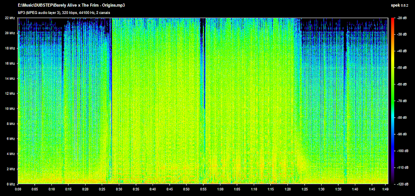Screen dimensions: 415x196
Task: Click the 1:49 end time label
Action: click(385, 189)
